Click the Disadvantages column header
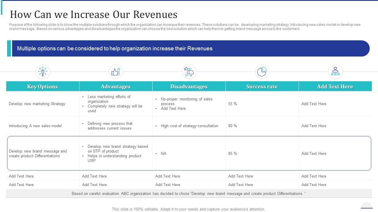Image resolution: width=378 pixels, height=212 pixels. coord(189,87)
